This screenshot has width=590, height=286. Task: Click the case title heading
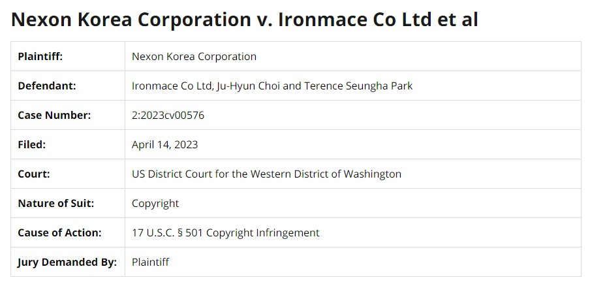coord(245,19)
